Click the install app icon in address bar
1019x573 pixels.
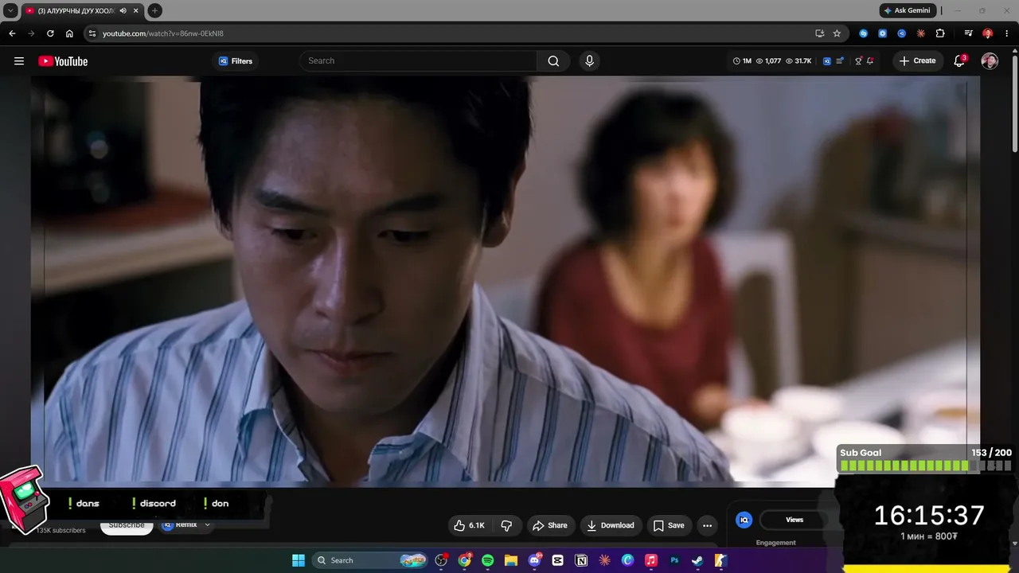819,33
